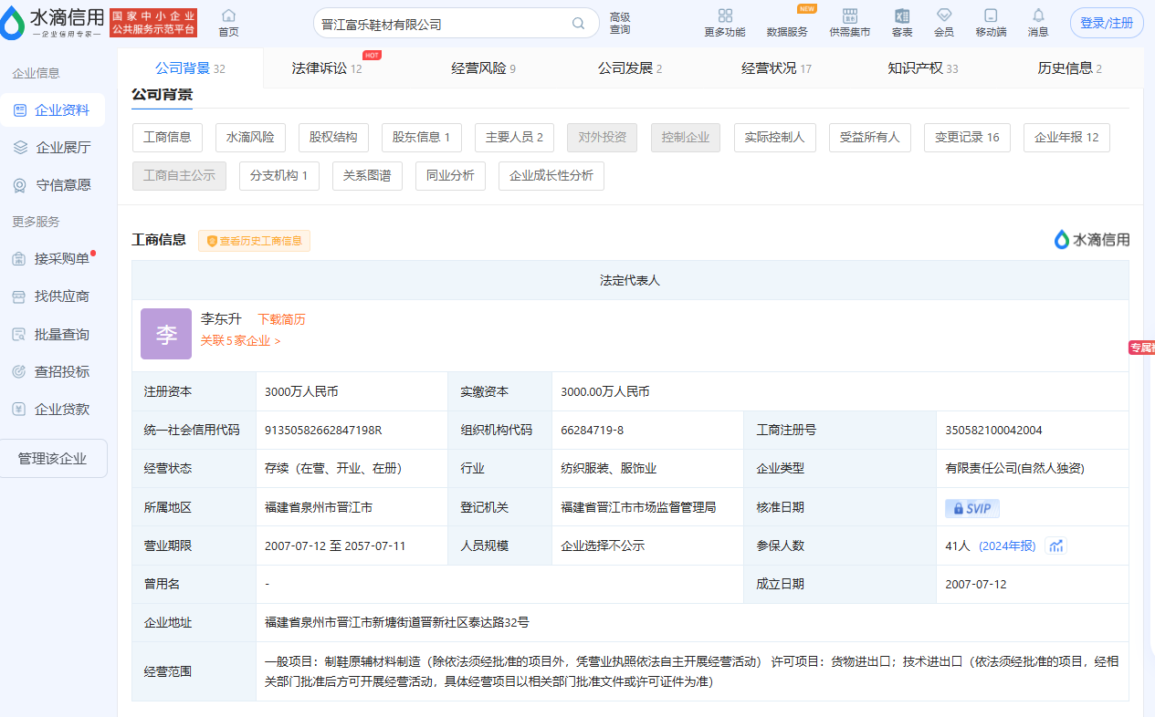The image size is (1155, 717).
Task: Jump to 企业成长性分析 section
Action: (551, 176)
